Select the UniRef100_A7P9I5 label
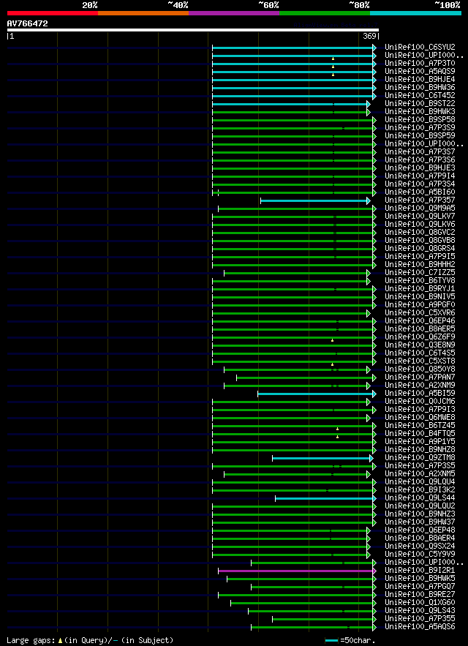This screenshot has width=468, height=646. [420, 256]
